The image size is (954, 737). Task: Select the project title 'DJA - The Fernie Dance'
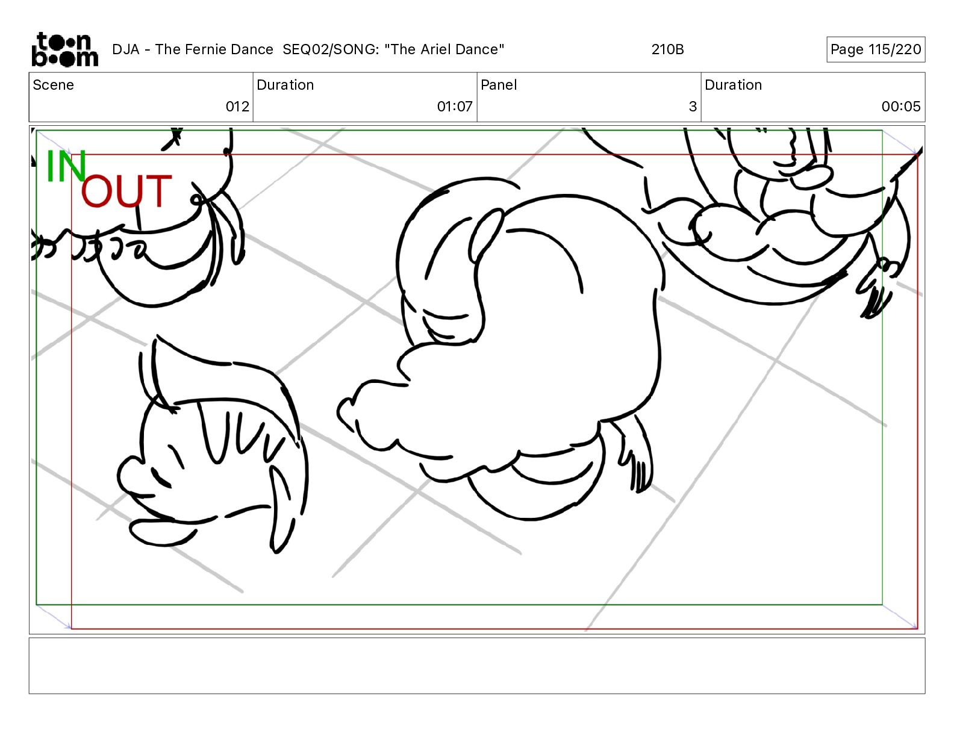click(x=193, y=49)
